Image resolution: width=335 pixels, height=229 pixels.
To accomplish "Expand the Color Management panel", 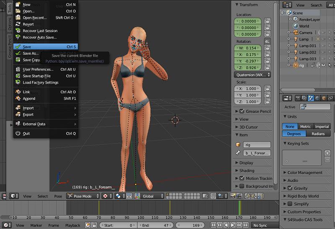I will (304, 172).
